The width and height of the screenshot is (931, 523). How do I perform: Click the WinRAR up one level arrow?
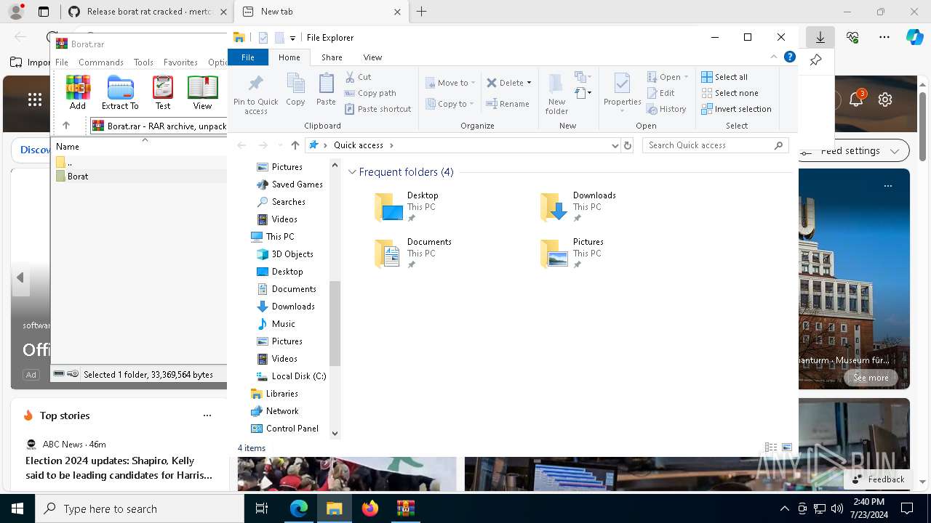66,126
